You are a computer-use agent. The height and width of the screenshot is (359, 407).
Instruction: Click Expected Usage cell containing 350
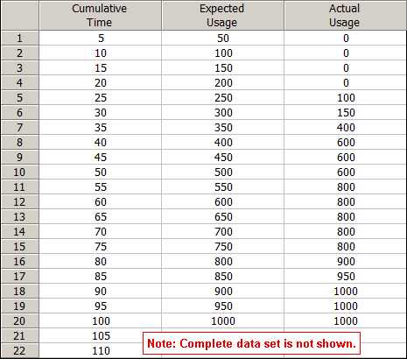(x=223, y=127)
